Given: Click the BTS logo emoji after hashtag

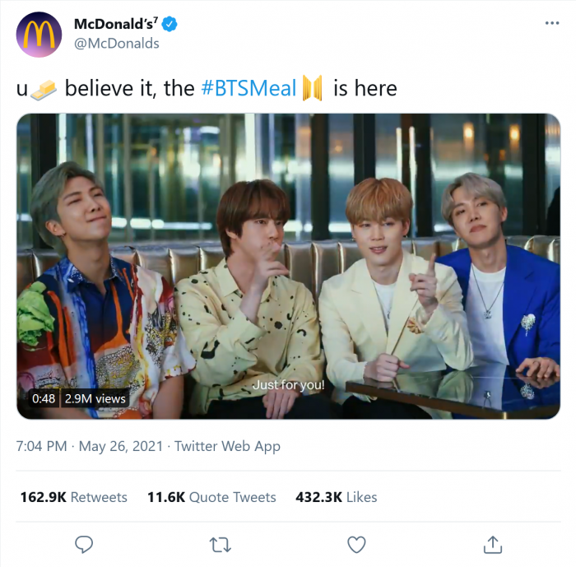Looking at the screenshot, I should click(314, 88).
